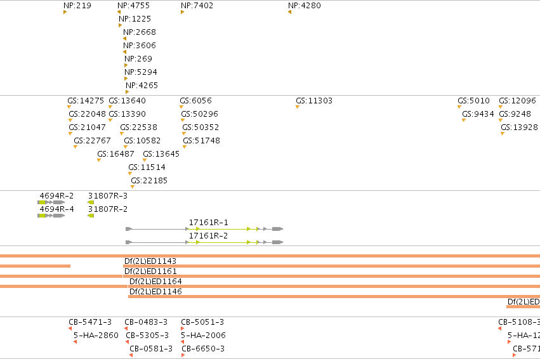
Task: Click the NP:1225 arrow marker
Action: [120, 25]
